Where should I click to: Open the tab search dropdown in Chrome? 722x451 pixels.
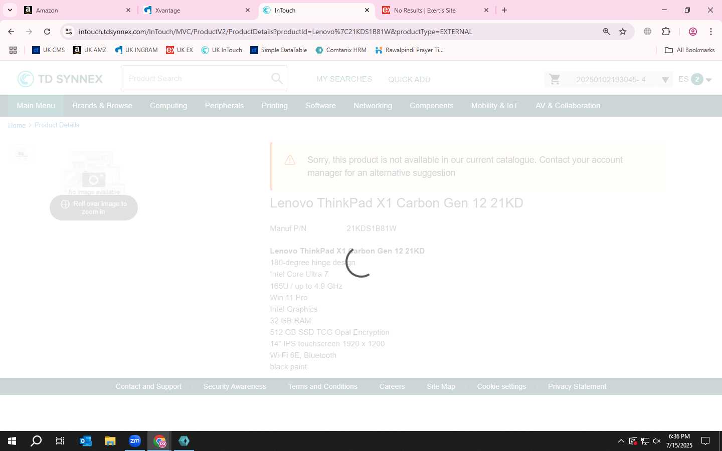tap(10, 10)
